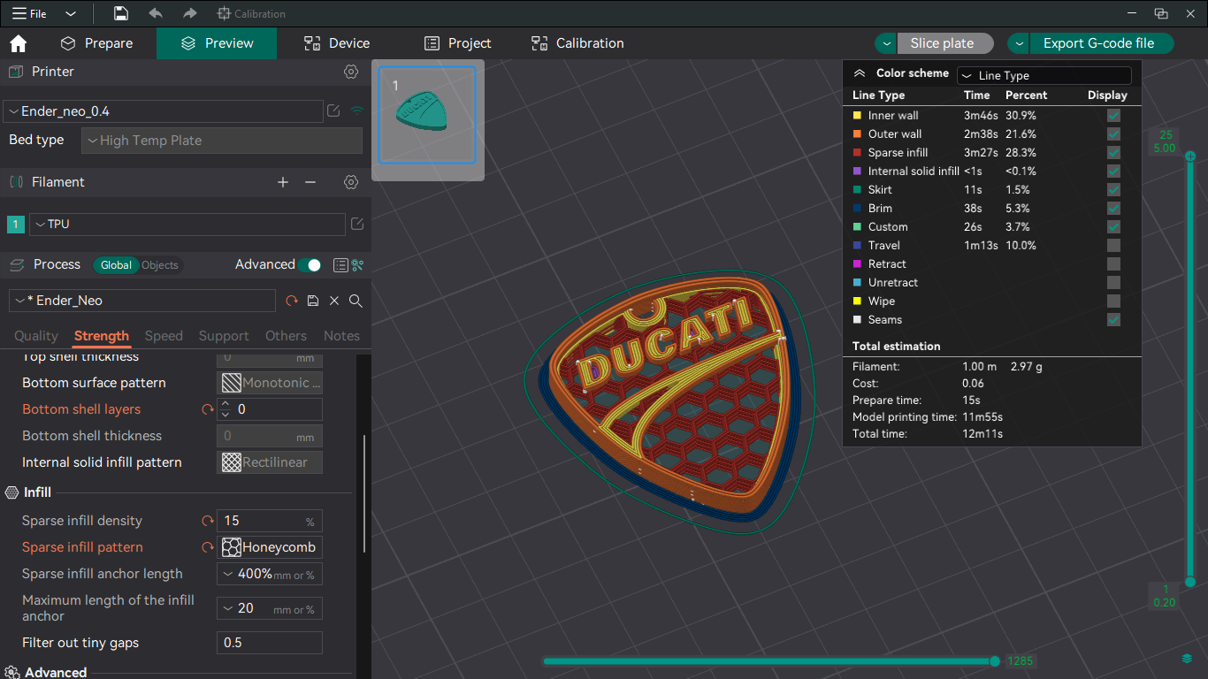Expand the Slice plate dropdown arrow
1208x679 pixels.
coord(886,43)
